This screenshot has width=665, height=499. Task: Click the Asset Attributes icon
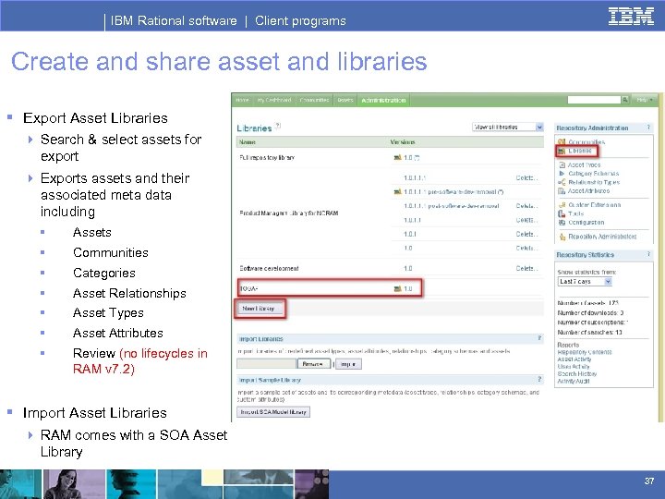tap(562, 191)
